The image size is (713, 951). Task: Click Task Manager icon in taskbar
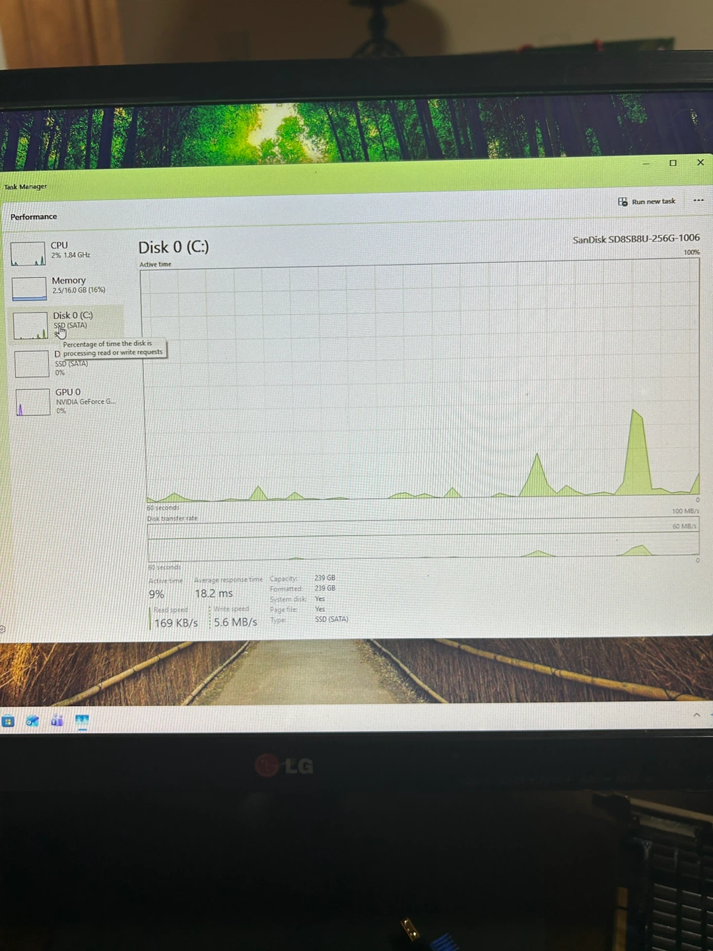pyautogui.click(x=82, y=721)
